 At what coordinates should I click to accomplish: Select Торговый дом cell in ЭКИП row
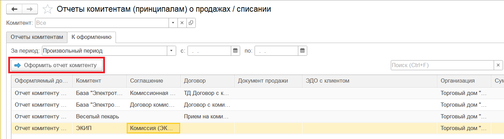pos(464,128)
